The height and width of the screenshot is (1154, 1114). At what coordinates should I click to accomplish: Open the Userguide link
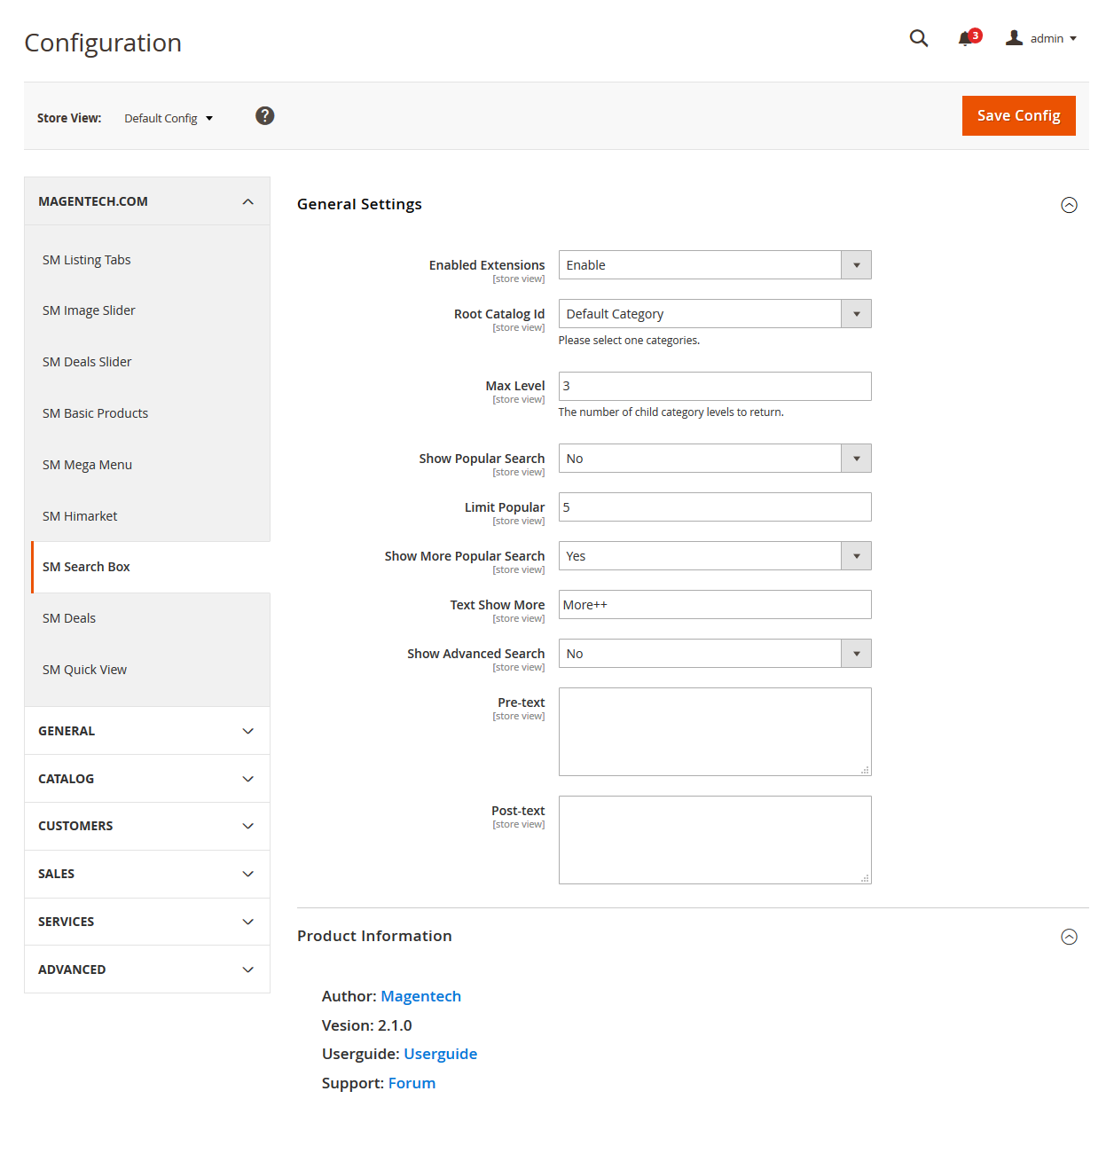coord(440,1054)
